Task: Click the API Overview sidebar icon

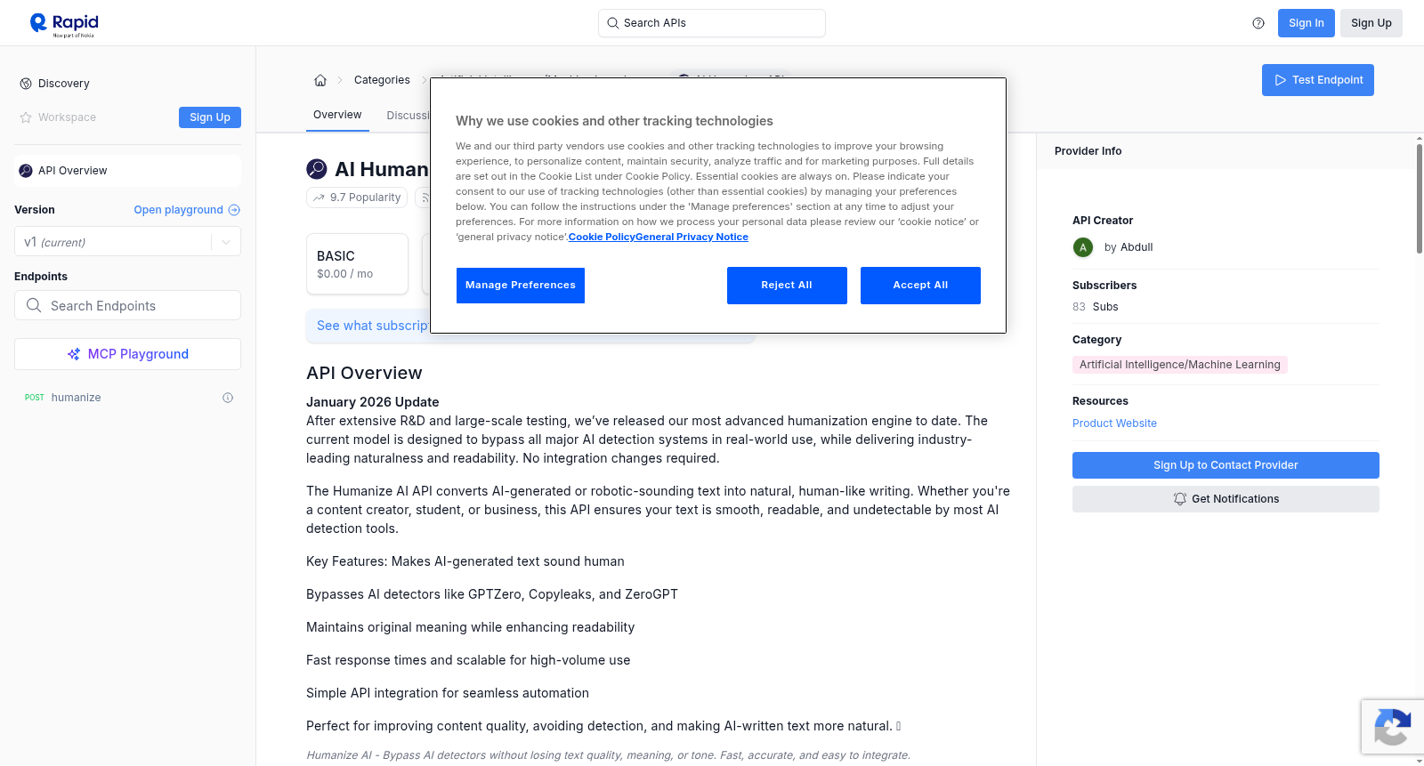Action: coord(26,171)
